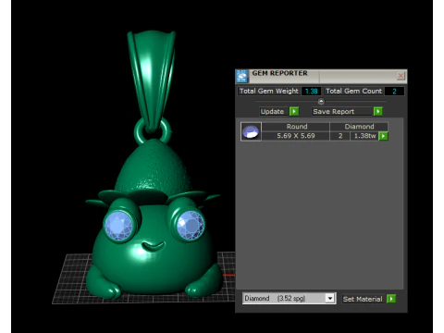Click the green arrow beside Save Report
Screen dimensions: 444x333
378,111
